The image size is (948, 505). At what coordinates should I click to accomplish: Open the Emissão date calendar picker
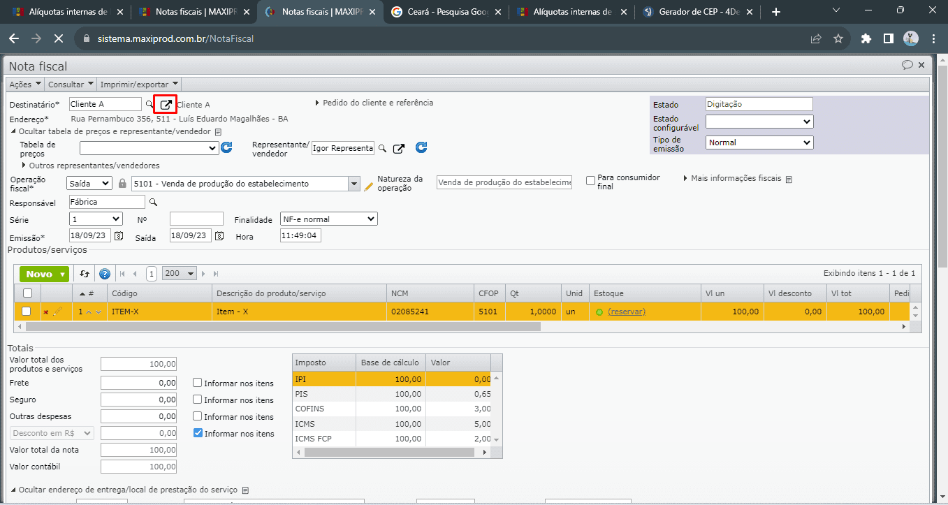point(119,236)
